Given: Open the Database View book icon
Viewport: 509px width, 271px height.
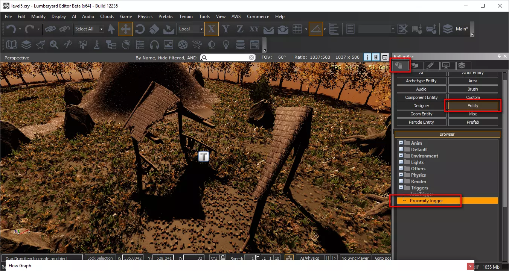Looking at the screenshot, I should coord(12,45).
